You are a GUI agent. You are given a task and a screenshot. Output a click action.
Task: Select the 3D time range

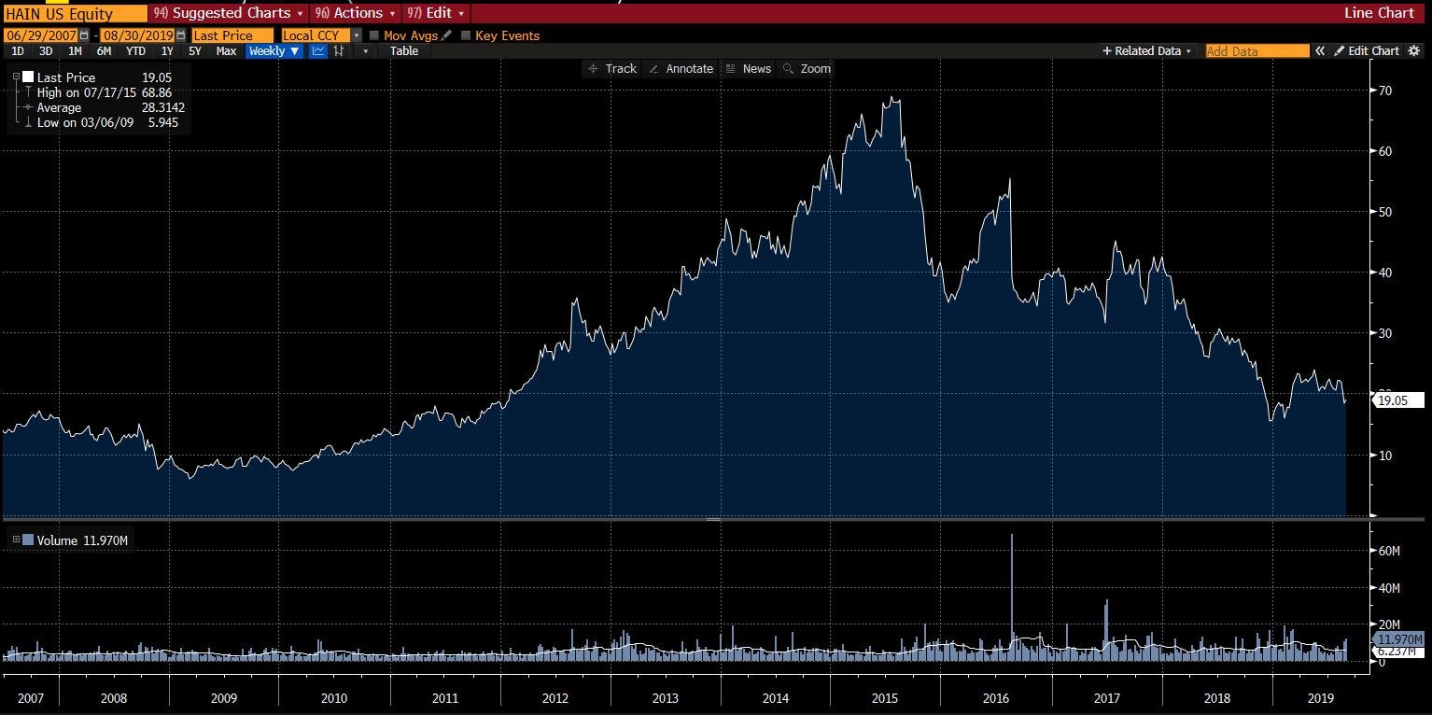(45, 51)
